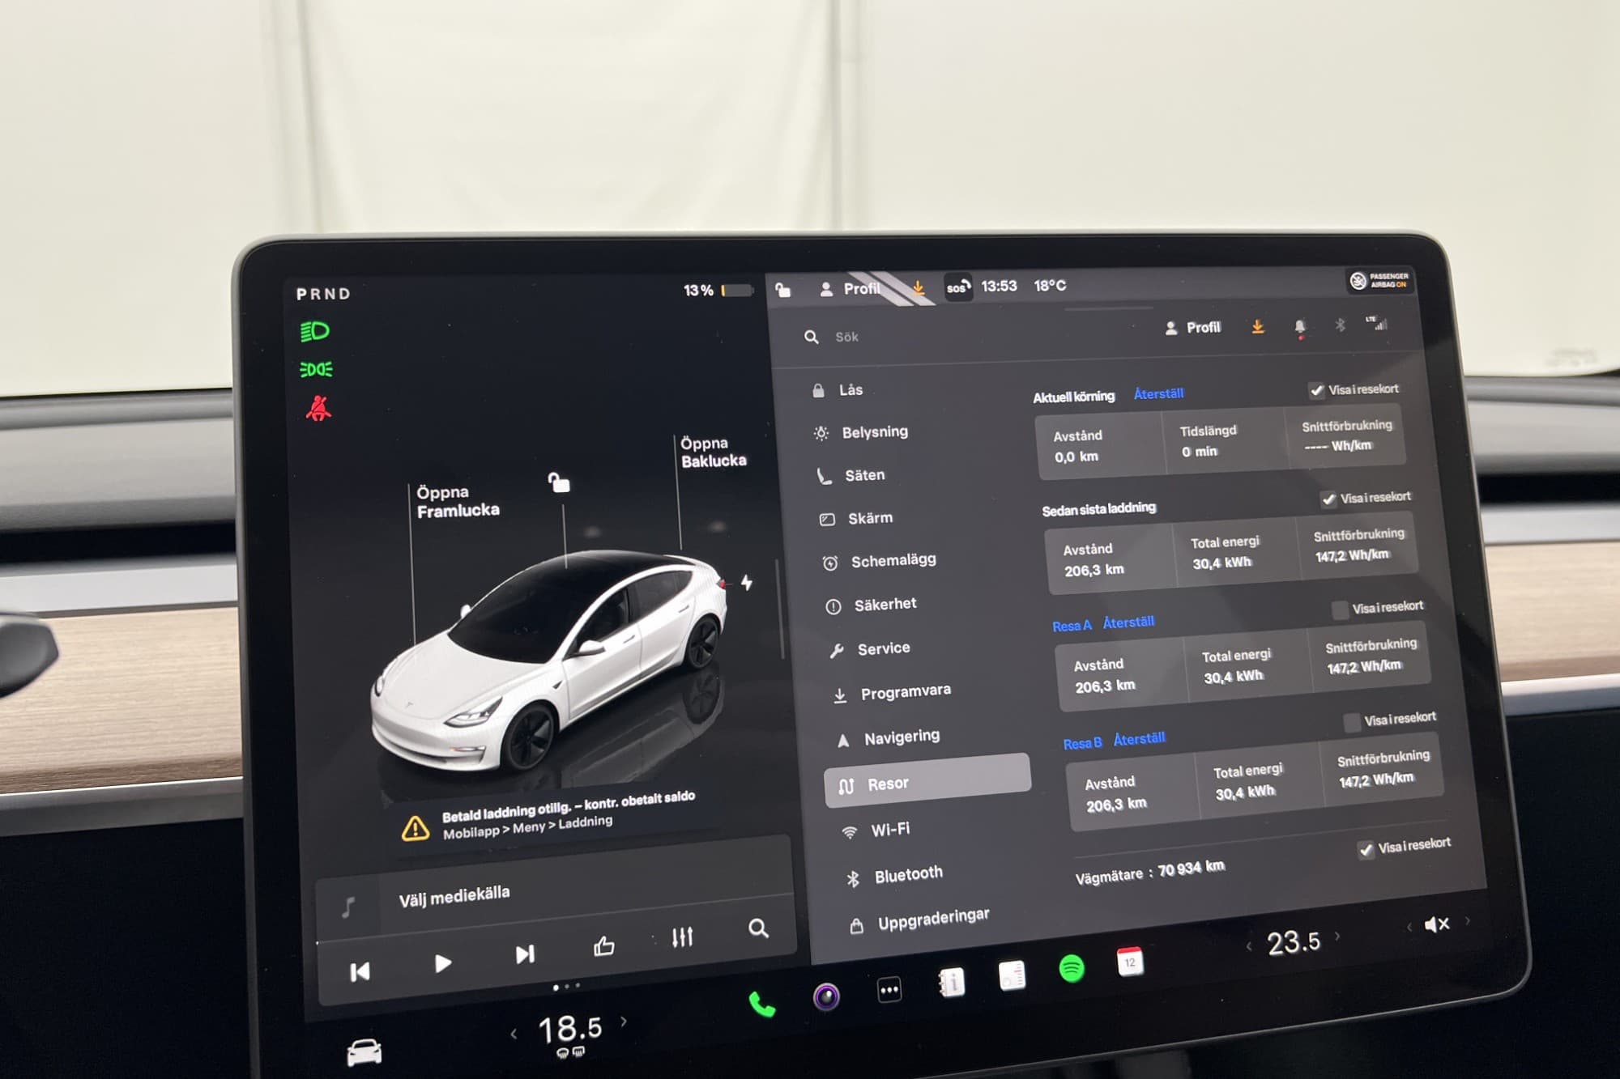Check Visa i resekort for Resa A
The width and height of the screenshot is (1620, 1079).
(1341, 610)
